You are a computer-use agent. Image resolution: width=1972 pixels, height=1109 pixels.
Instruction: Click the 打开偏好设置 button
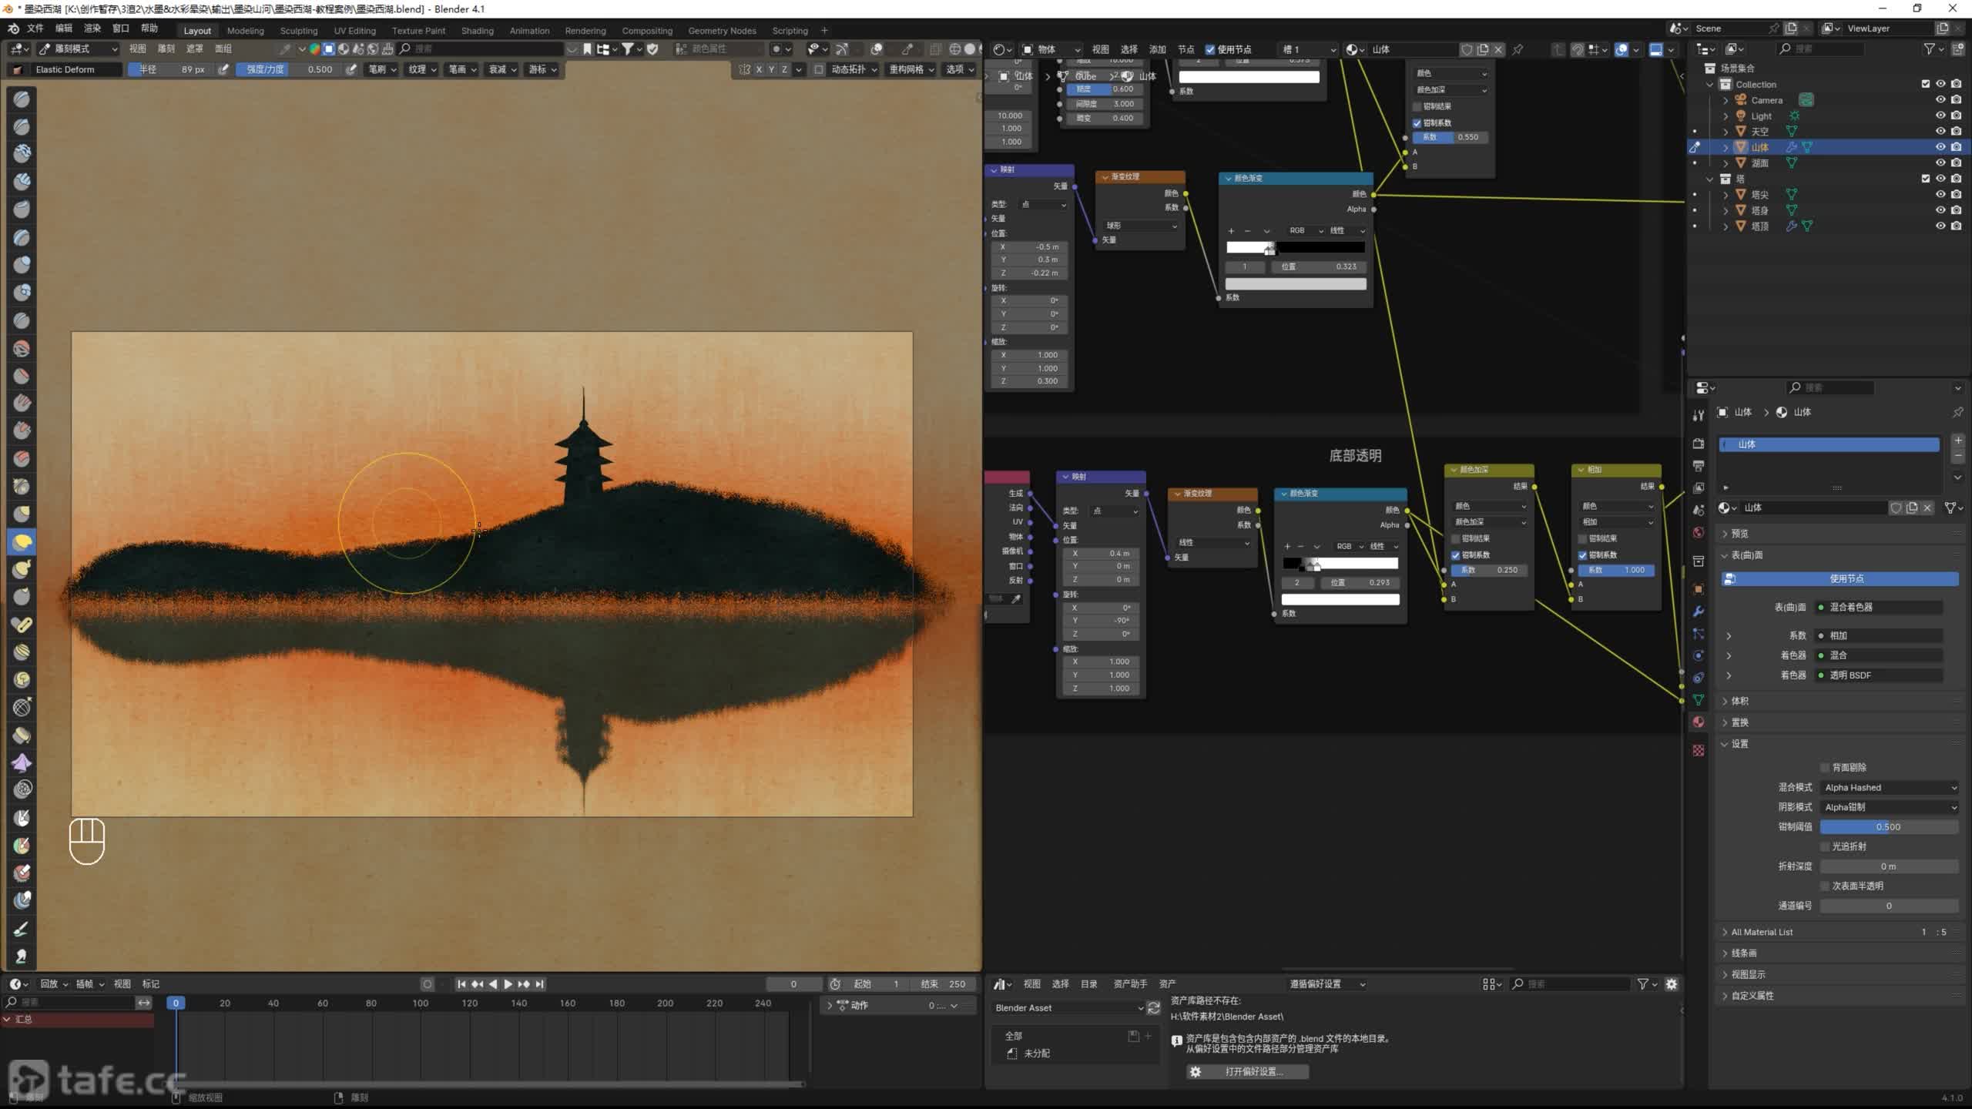(x=1248, y=1072)
